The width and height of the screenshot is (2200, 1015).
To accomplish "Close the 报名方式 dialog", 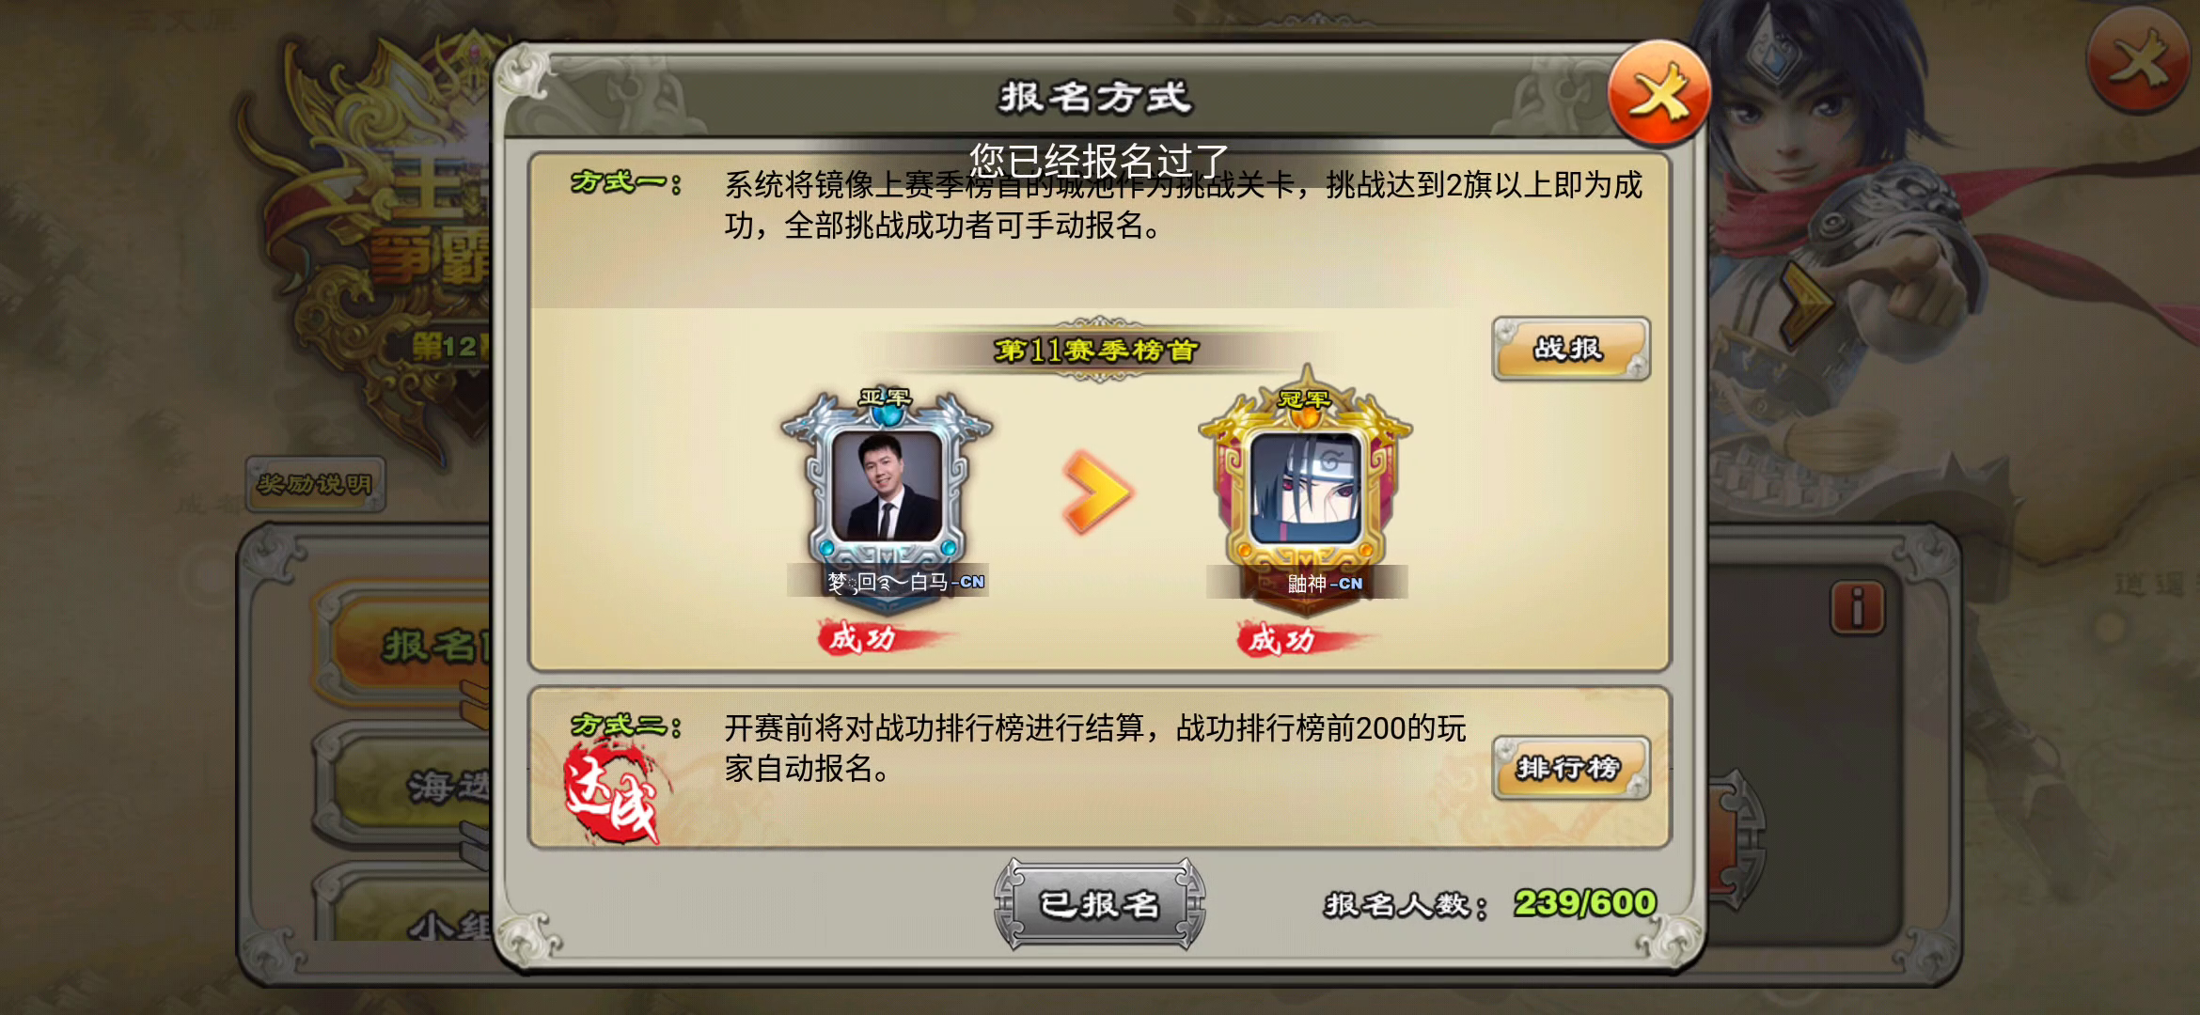I will click(1659, 93).
